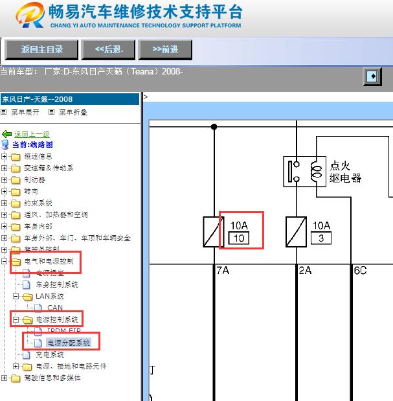
Task: Collapse the LAN系统 node
Action: [16, 297]
